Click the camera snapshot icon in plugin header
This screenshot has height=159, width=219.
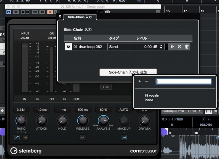click(x=107, y=12)
